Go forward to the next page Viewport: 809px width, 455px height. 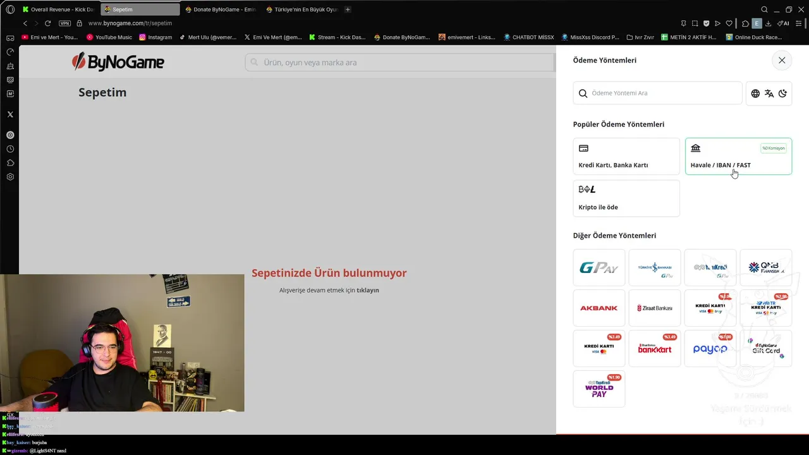(36, 23)
